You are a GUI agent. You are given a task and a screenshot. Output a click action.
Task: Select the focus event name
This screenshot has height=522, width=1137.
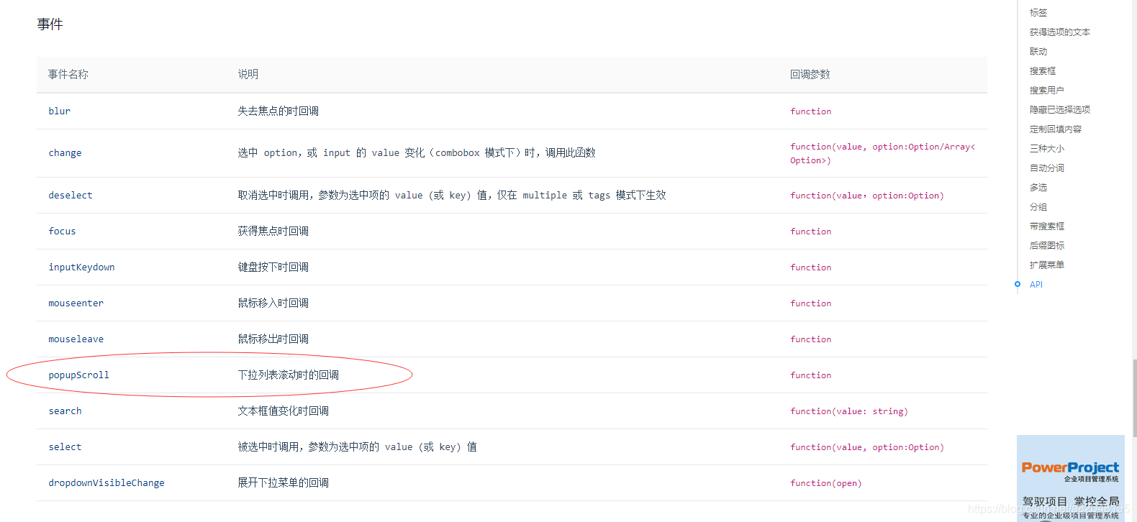pyautogui.click(x=62, y=232)
